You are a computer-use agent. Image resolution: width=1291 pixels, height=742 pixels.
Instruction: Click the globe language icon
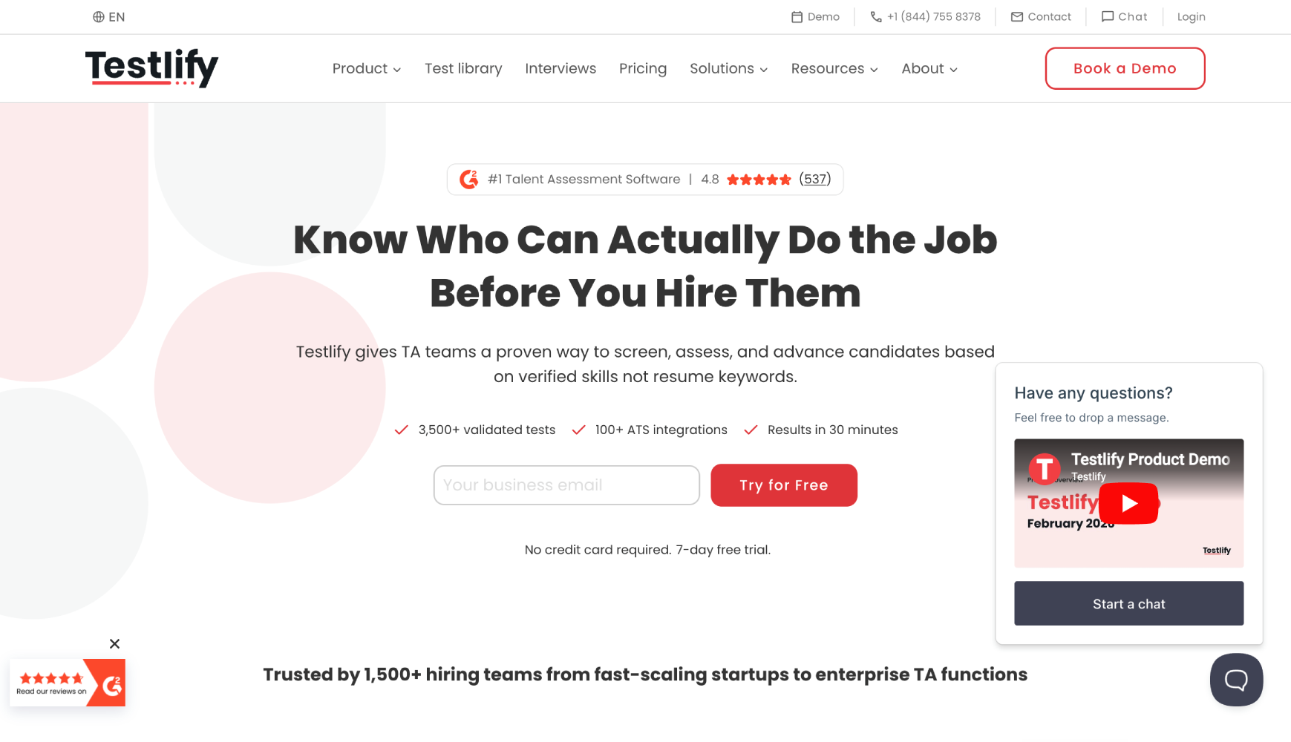(98, 17)
